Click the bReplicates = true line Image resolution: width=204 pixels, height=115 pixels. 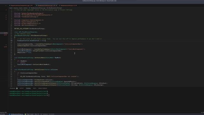[x=24, y=52]
